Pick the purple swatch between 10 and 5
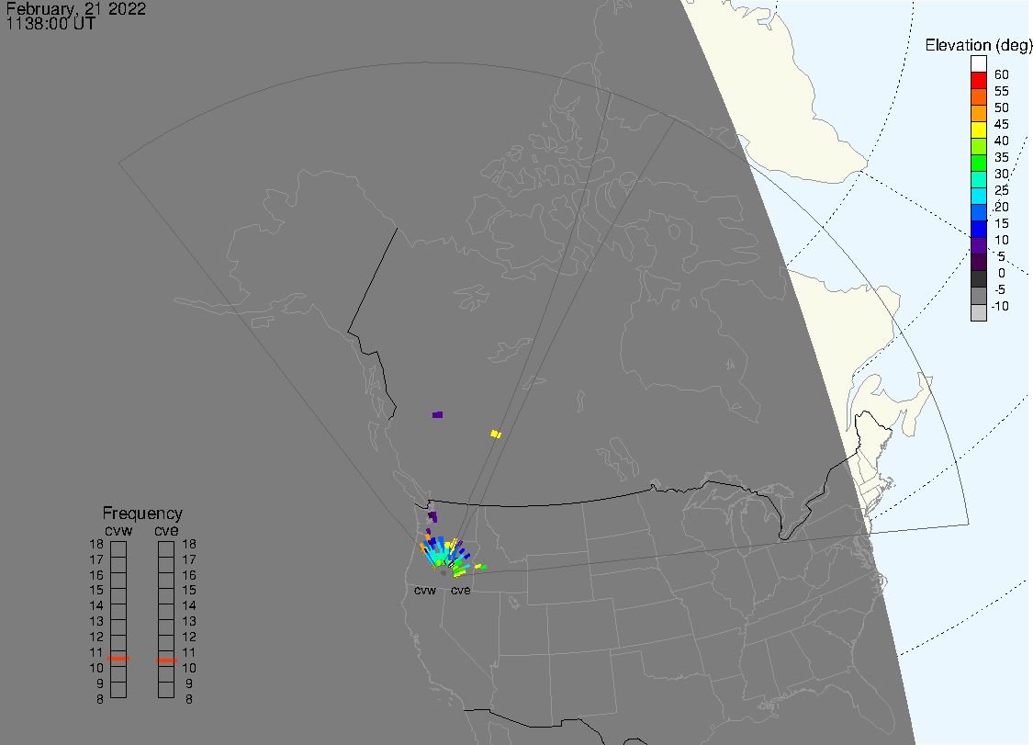The image size is (1033, 745). [978, 245]
